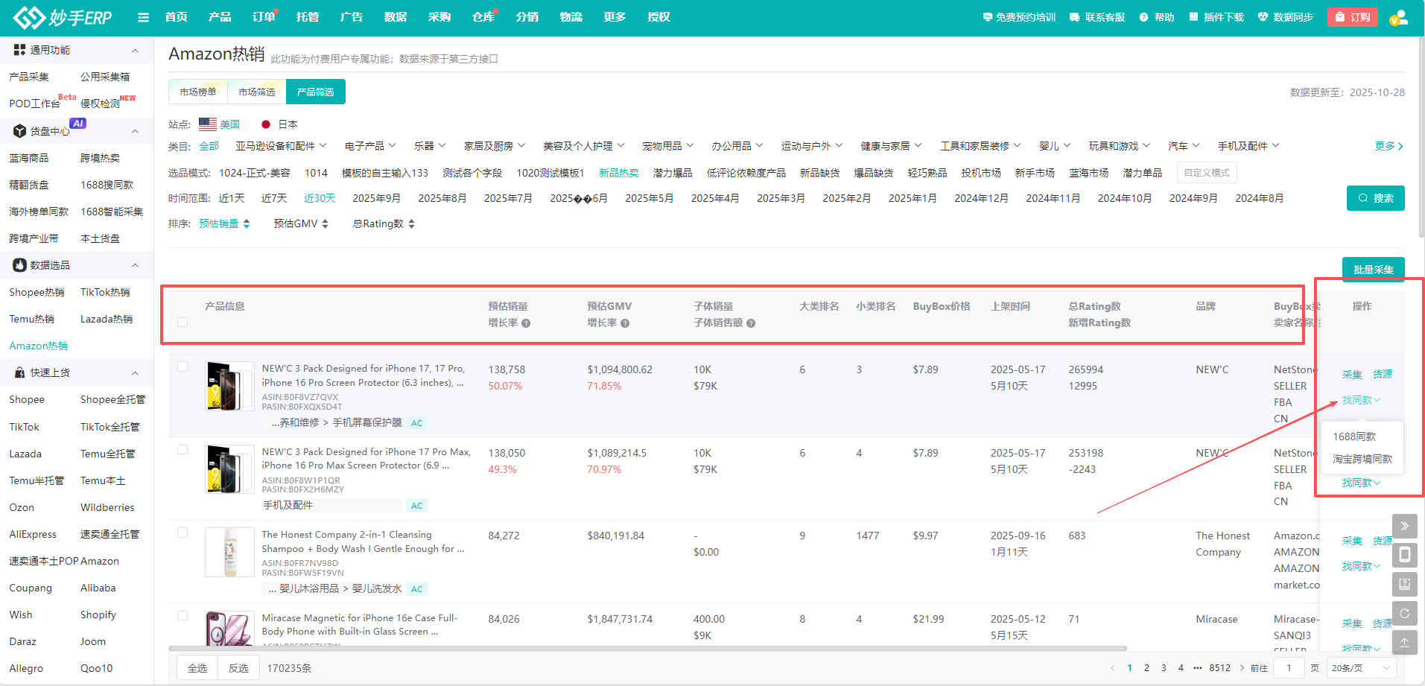Click the mobile phone floating icon

[1404, 555]
